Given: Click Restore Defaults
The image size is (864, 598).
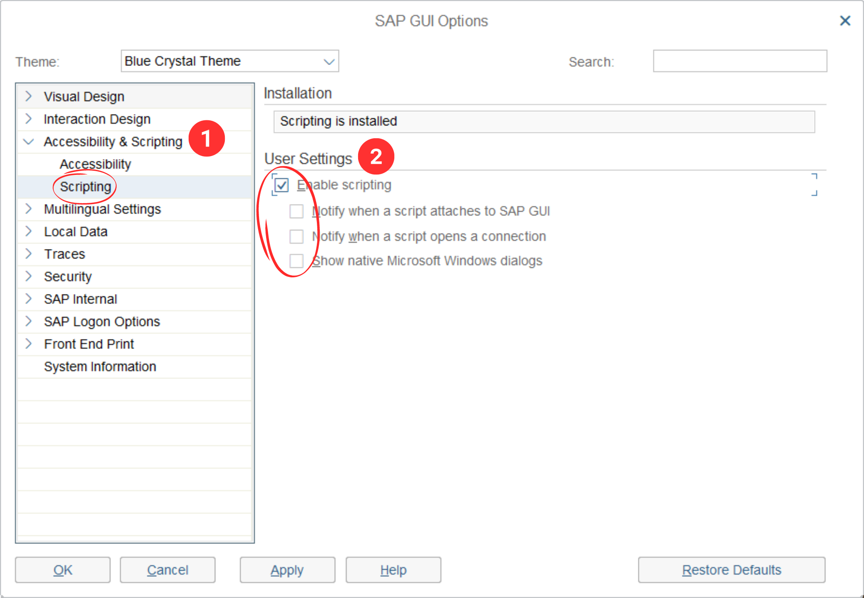Looking at the screenshot, I should 731,570.
